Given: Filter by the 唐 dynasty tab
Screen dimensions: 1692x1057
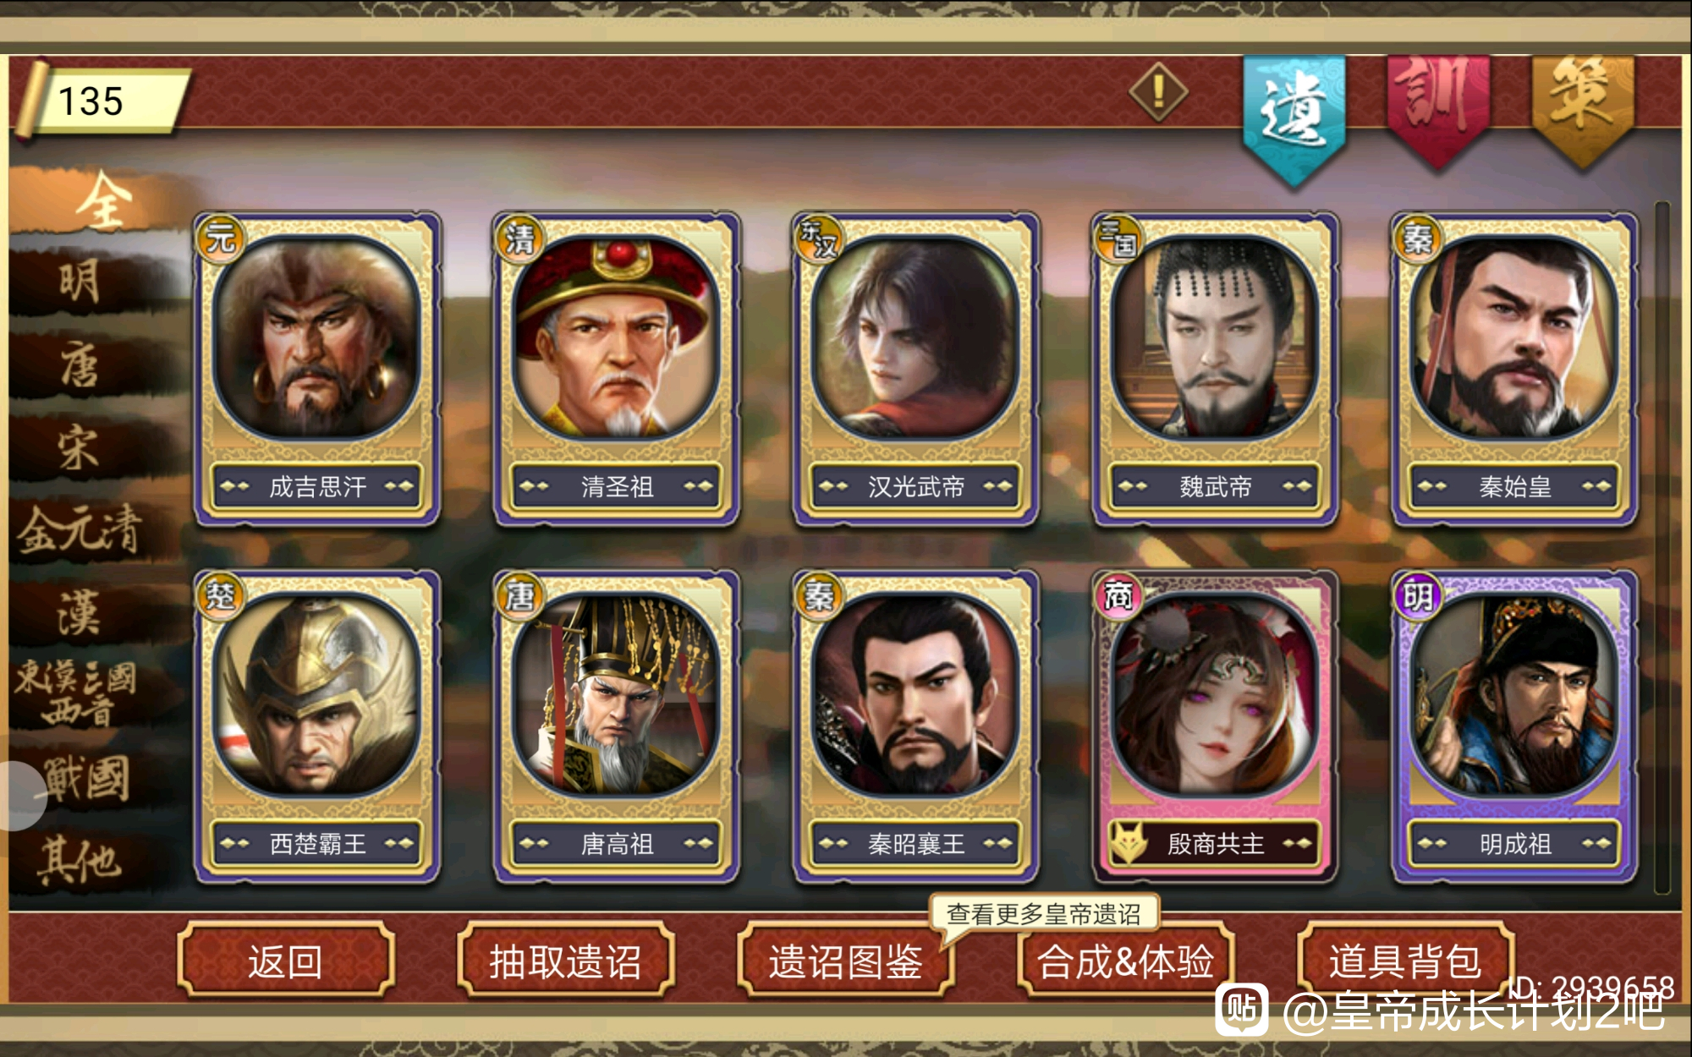Looking at the screenshot, I should tap(80, 365).
